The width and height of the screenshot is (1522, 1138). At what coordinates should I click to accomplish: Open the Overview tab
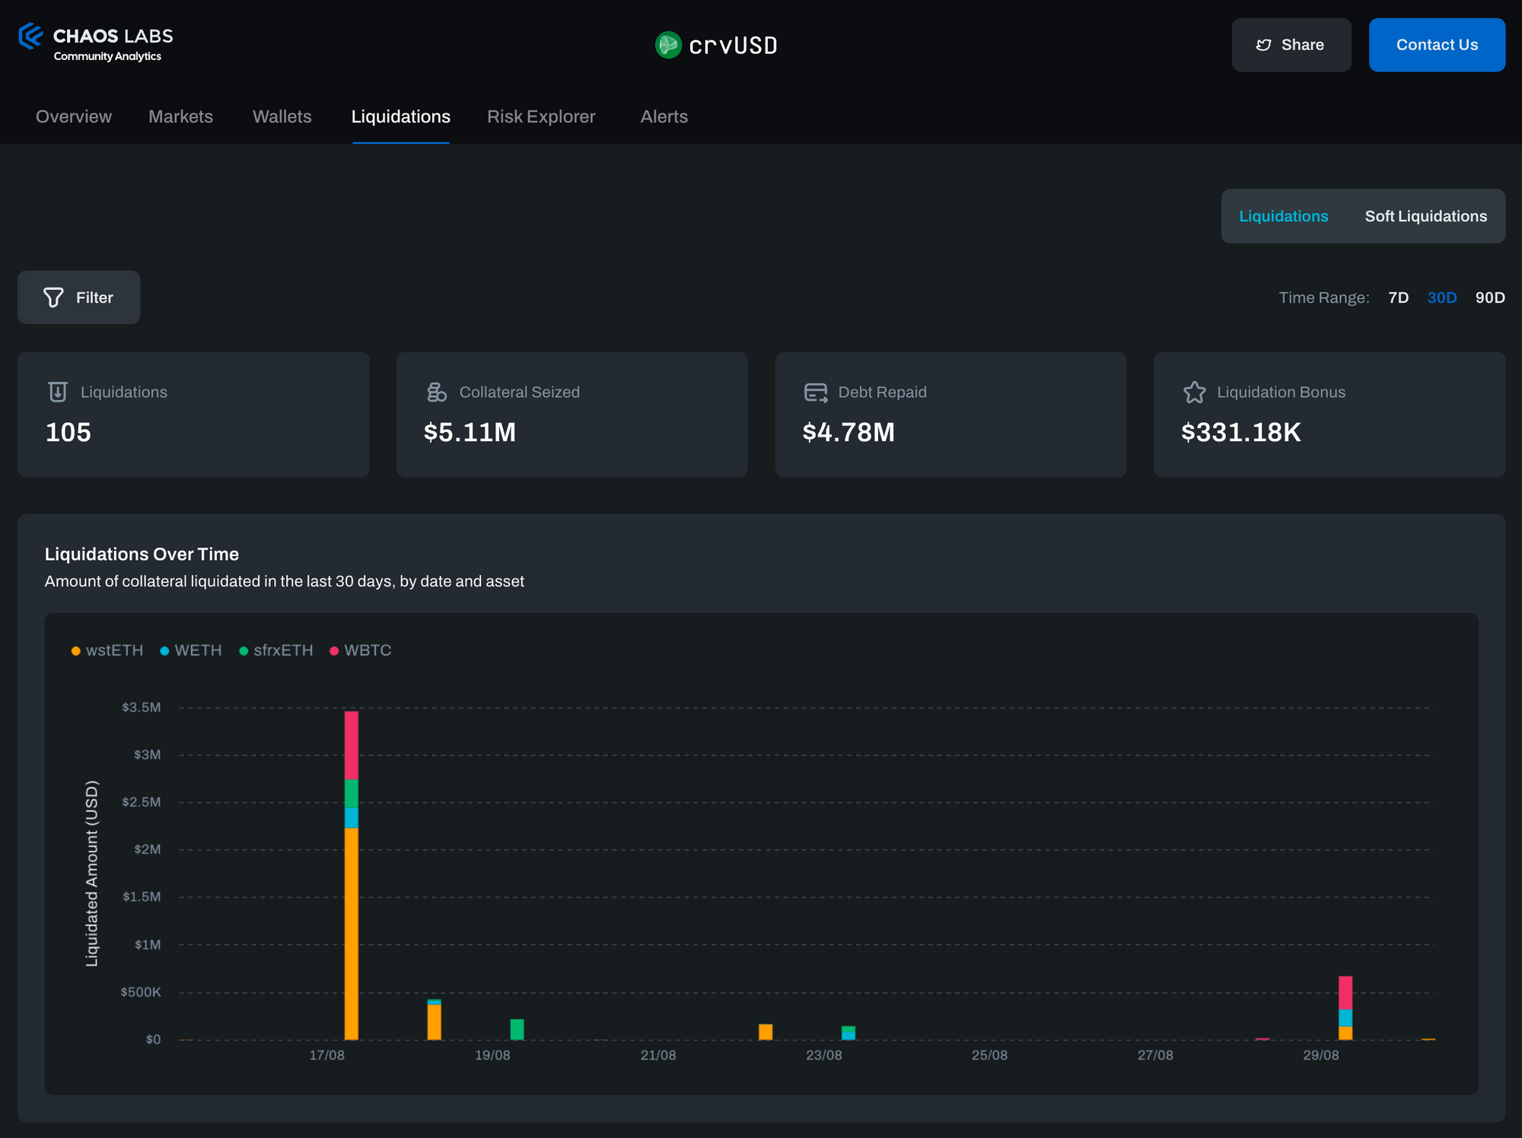point(74,116)
